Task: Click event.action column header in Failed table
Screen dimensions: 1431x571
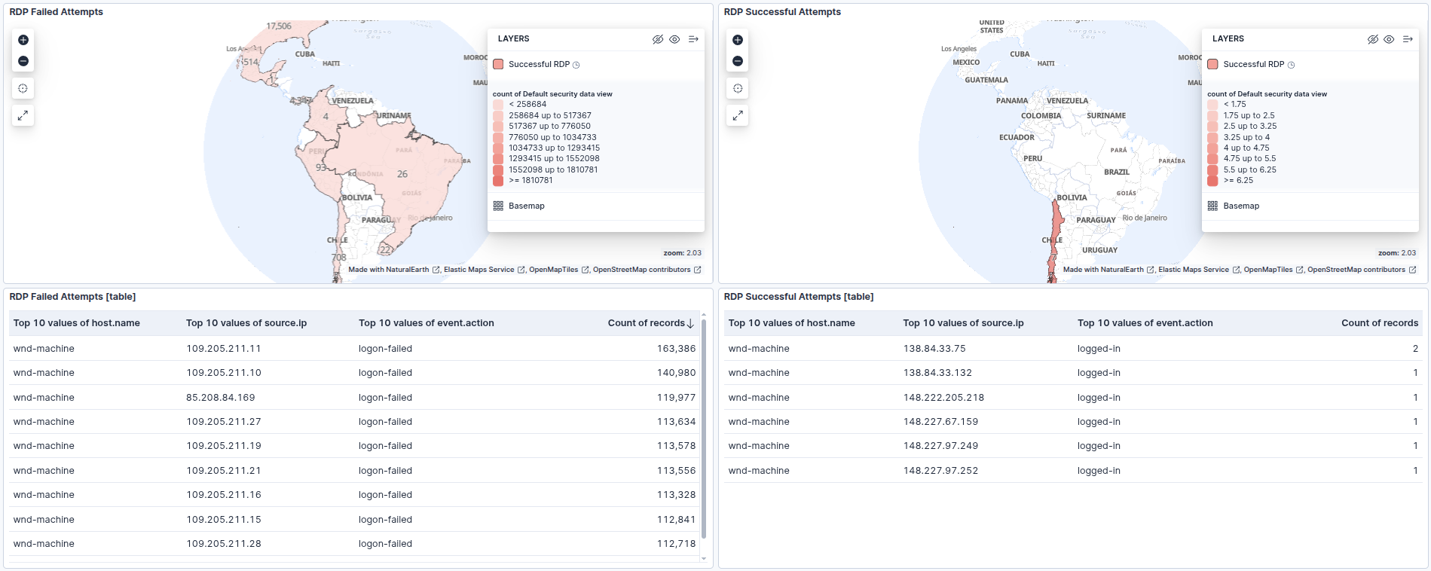Action: coord(427,323)
